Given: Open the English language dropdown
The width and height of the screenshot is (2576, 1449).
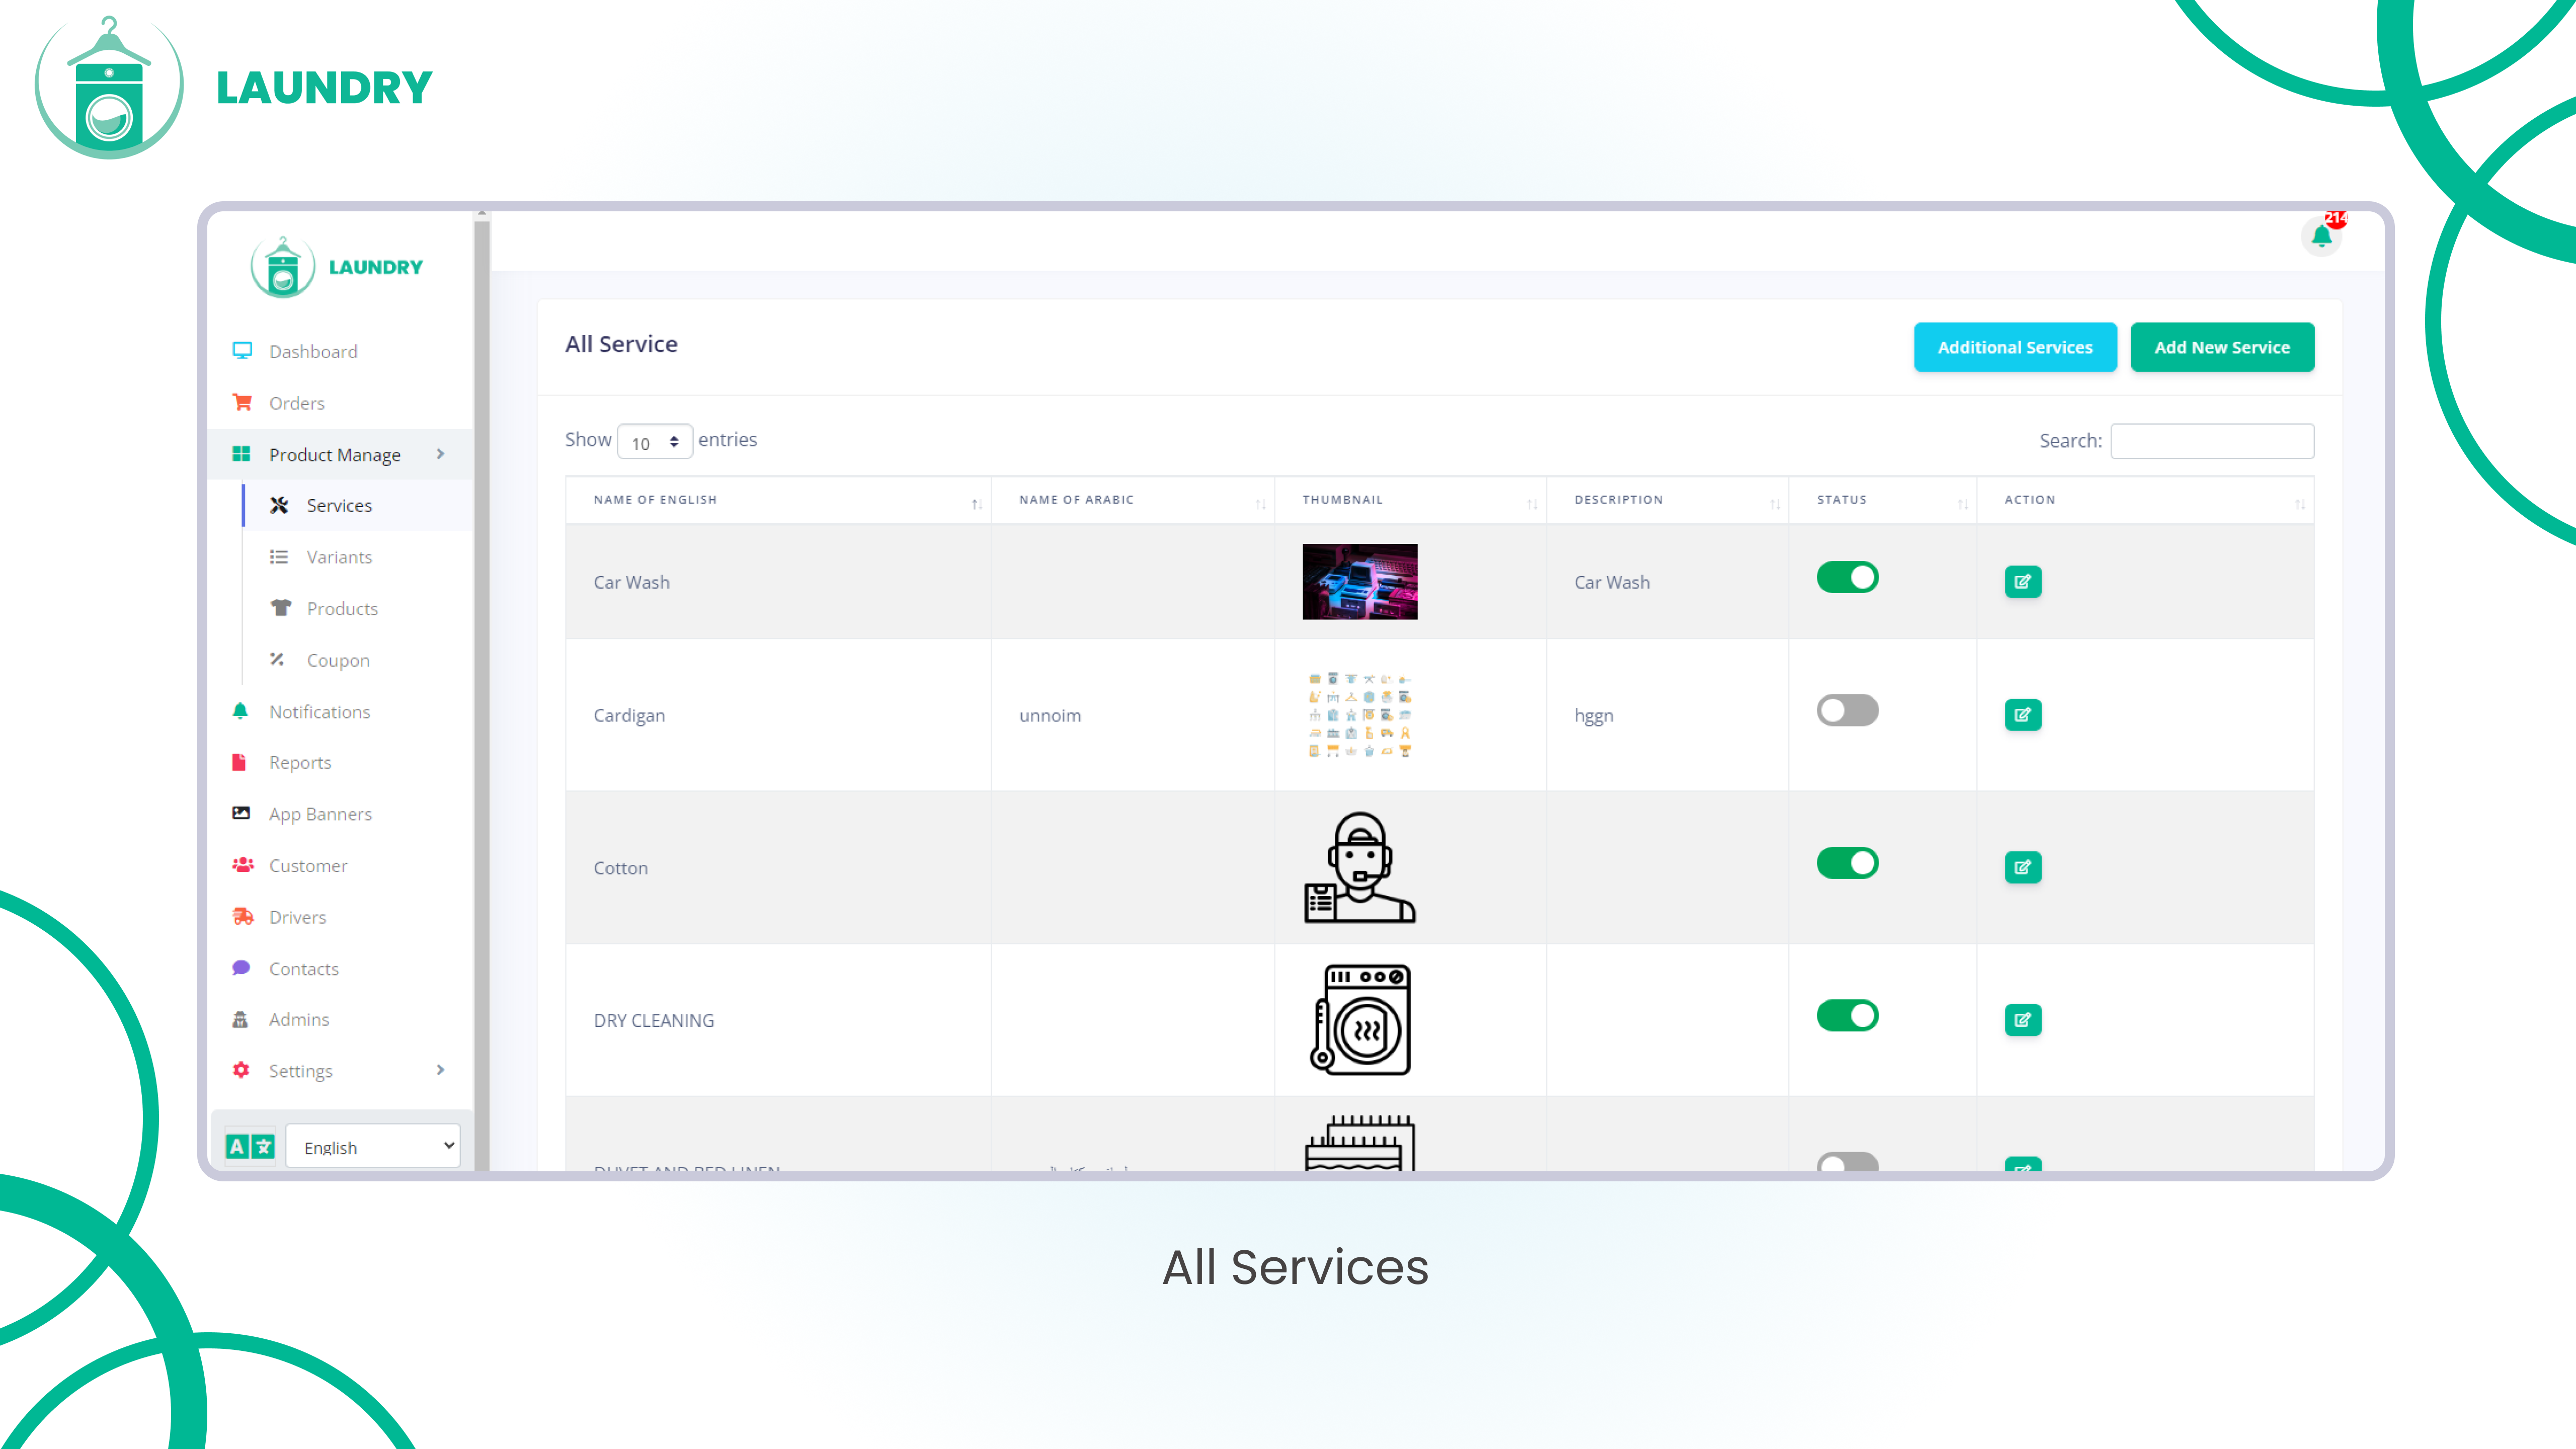Looking at the screenshot, I should click(373, 1146).
